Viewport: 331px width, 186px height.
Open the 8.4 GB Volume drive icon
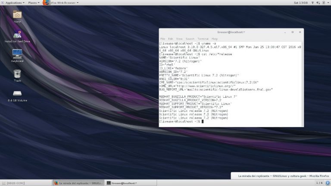pyautogui.click(x=17, y=94)
